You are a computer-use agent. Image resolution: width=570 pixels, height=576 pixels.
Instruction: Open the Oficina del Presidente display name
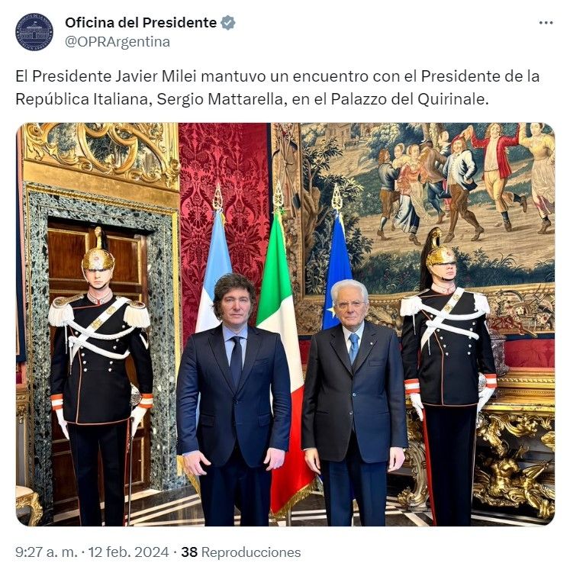tap(140, 23)
